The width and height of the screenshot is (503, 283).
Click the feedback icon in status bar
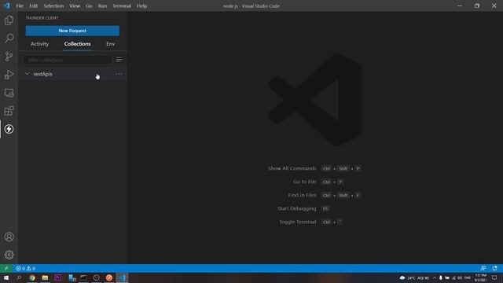pyautogui.click(x=483, y=268)
